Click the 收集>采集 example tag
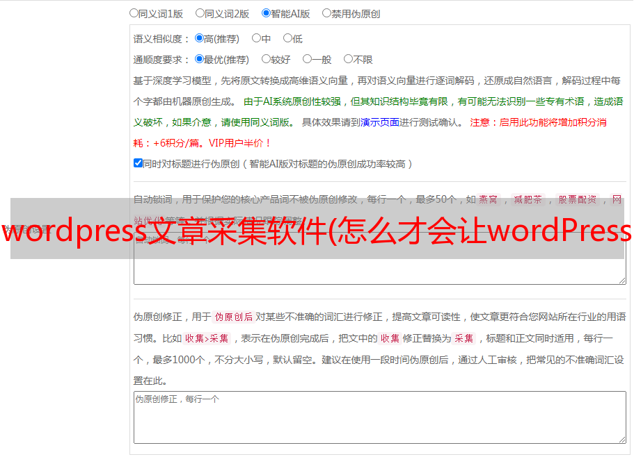This screenshot has height=457, width=634. click(x=207, y=338)
